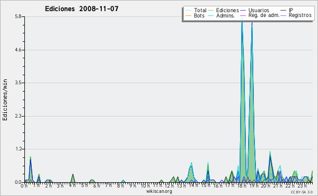Click the 19 h time label
Viewport: 318px width, 196px height.
pos(254,186)
